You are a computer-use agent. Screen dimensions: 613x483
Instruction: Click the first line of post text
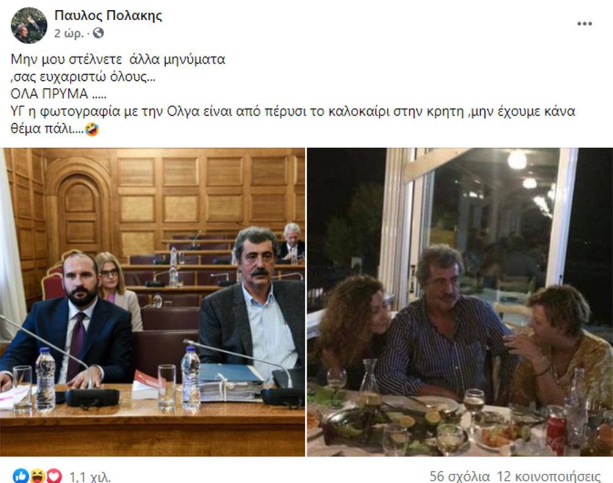coord(118,59)
